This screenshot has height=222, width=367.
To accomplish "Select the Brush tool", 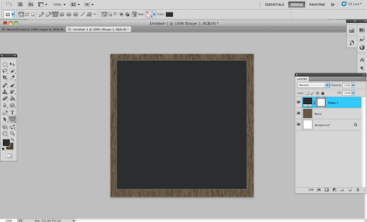I will click(x=13, y=85).
